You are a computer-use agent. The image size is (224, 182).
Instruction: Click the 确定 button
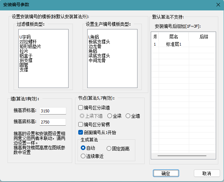(166, 173)
